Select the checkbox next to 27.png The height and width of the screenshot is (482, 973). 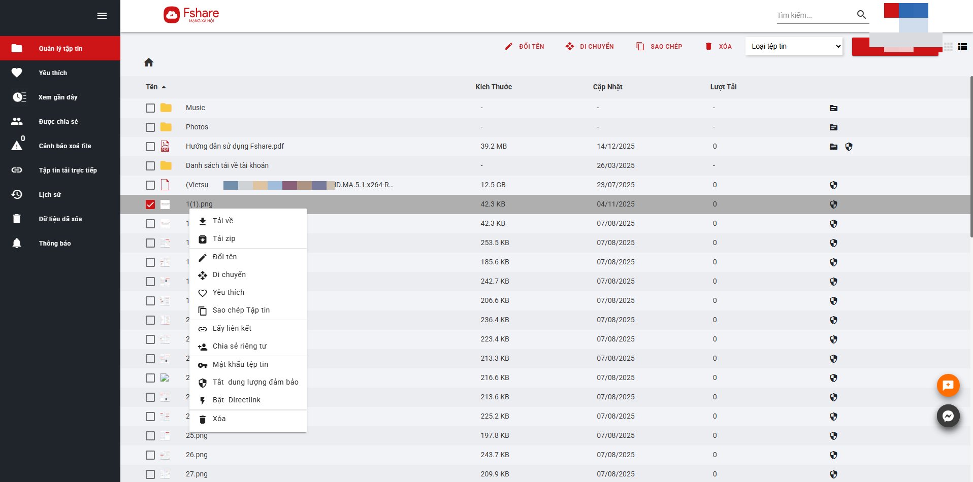tap(150, 474)
